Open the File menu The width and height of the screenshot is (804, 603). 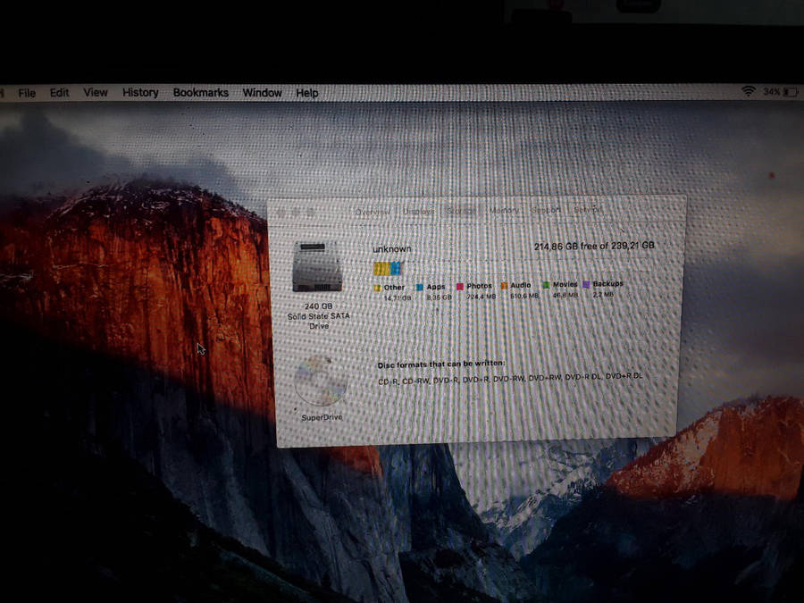pyautogui.click(x=27, y=93)
